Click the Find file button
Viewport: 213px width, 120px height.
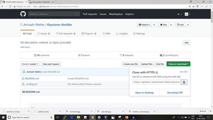(x=160, y=64)
